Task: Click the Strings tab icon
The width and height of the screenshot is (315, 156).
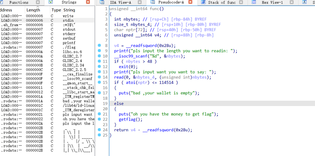Action: coord(51,2)
